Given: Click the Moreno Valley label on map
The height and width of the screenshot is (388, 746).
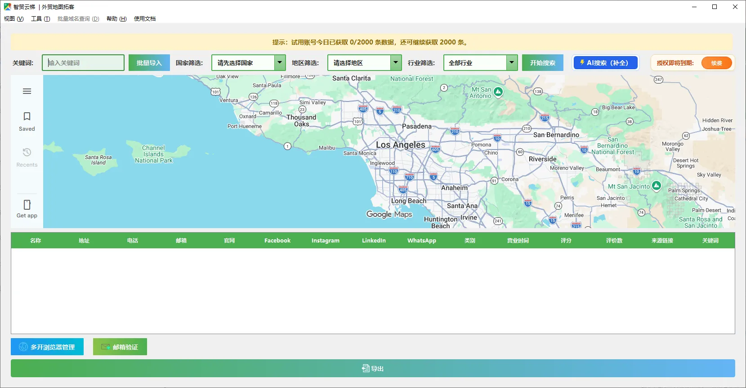Looking at the screenshot, I should click(567, 168).
